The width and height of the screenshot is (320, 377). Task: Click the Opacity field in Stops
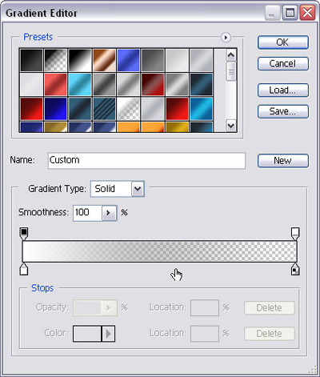coord(87,308)
